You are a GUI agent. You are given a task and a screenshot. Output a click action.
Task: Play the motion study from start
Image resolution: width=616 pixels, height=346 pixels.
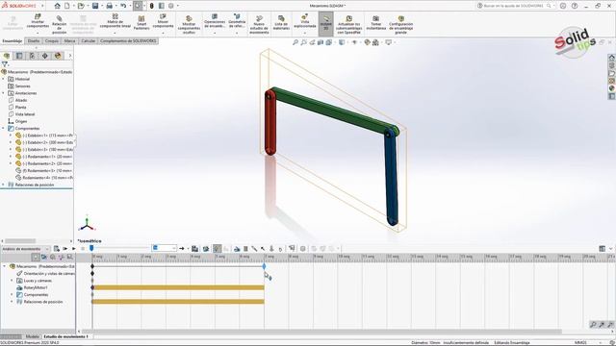(x=65, y=248)
